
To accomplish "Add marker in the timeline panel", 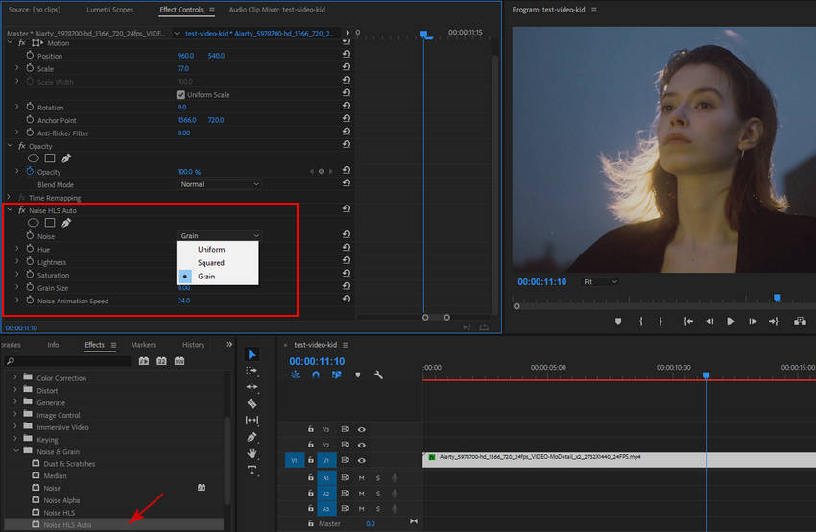I will pos(357,375).
